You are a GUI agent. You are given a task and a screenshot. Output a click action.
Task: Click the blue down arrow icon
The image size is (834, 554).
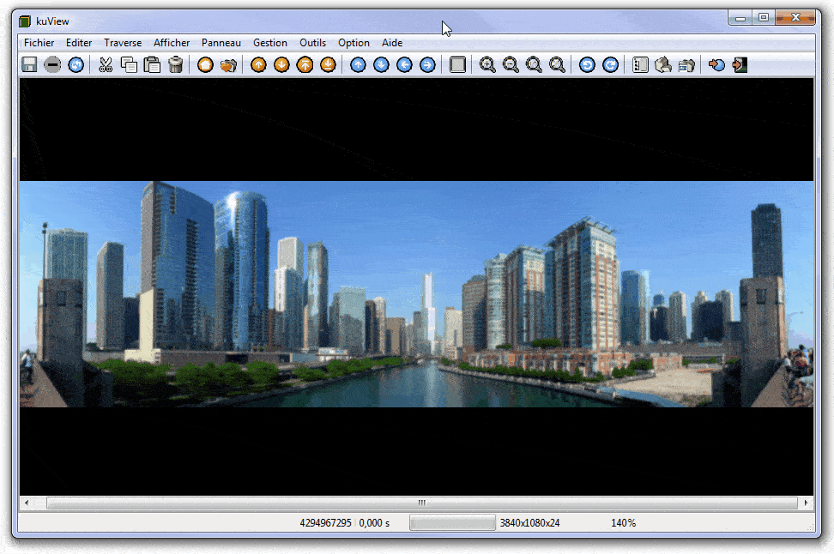pyautogui.click(x=381, y=65)
